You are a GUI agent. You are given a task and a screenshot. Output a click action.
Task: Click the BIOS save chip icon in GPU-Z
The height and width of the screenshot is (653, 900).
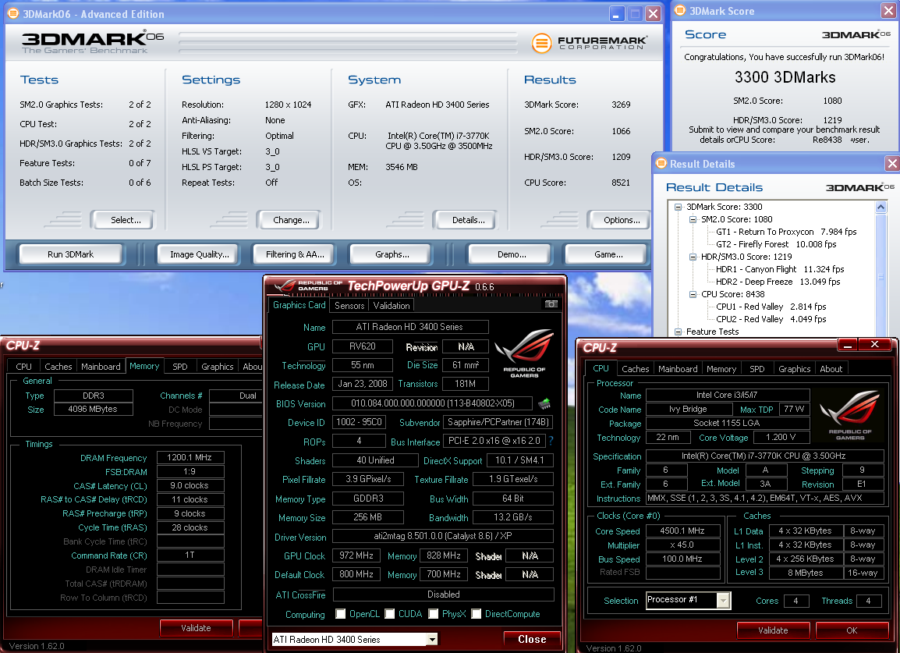click(x=544, y=404)
